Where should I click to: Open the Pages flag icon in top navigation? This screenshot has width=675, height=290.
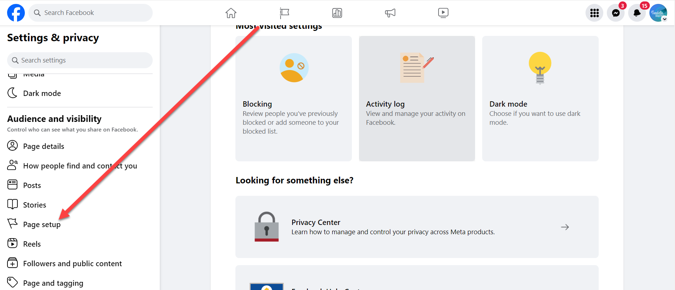click(284, 13)
